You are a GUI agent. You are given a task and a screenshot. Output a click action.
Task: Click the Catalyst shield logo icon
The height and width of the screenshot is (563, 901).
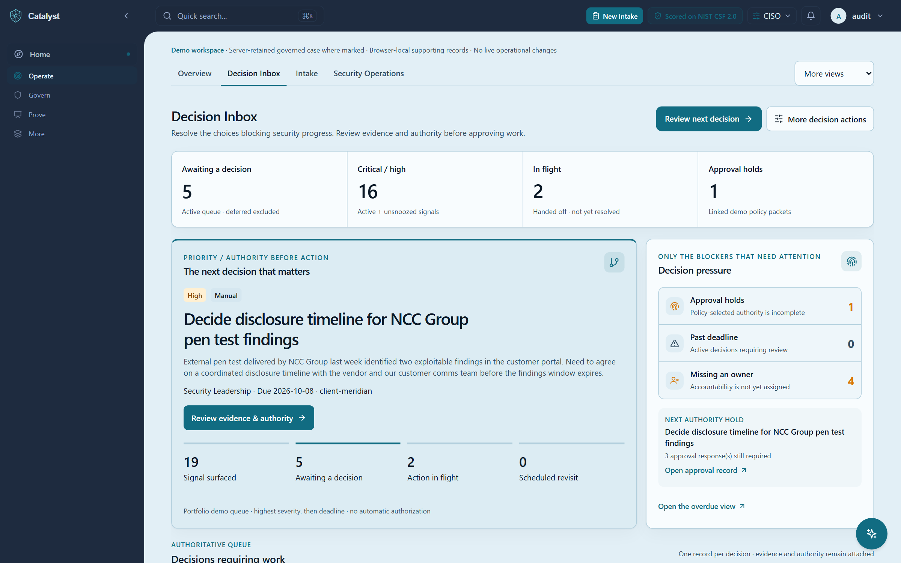16,16
